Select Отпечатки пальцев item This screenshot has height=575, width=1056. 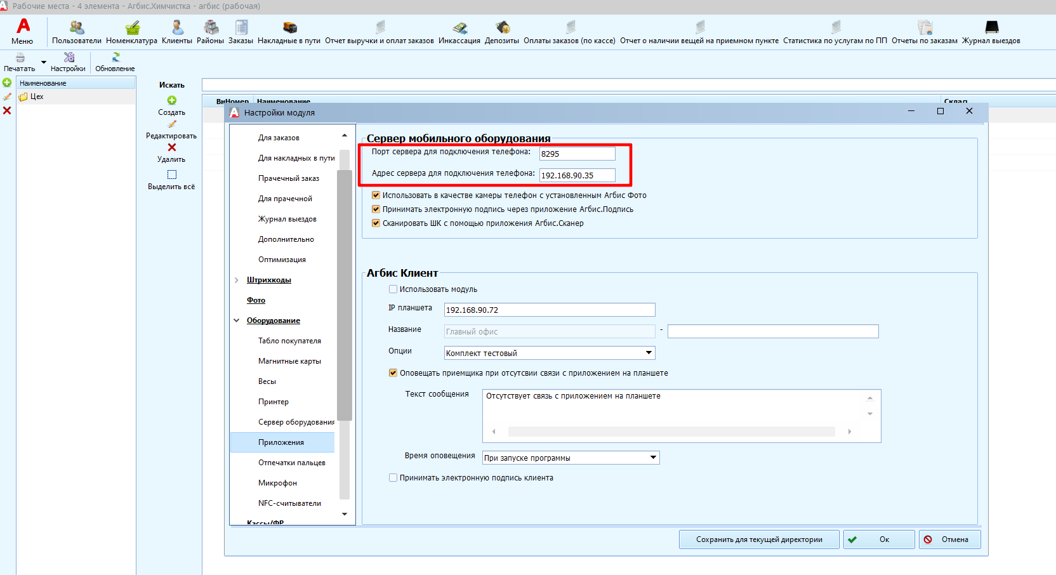tap(292, 463)
